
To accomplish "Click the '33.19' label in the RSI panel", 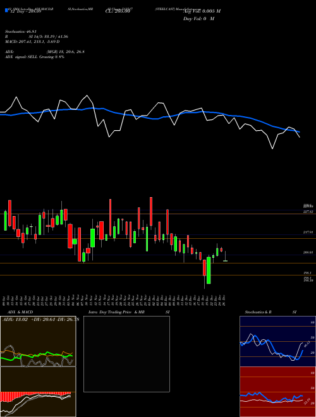I will pos(307,401).
